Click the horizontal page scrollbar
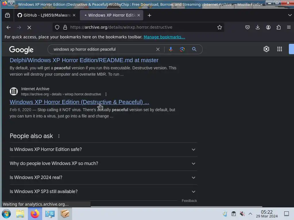 pos(176,207)
